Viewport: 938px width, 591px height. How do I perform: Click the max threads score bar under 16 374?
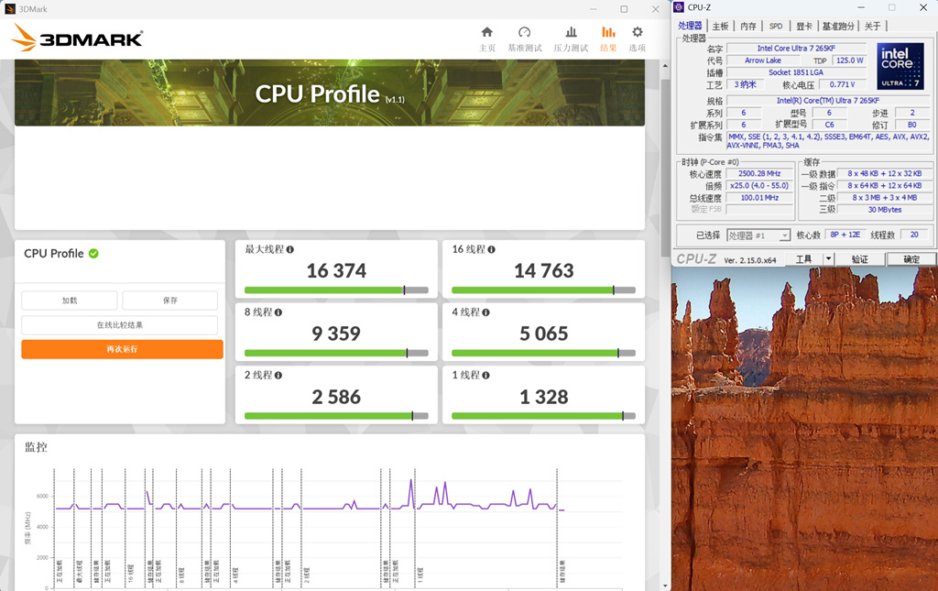point(336,290)
